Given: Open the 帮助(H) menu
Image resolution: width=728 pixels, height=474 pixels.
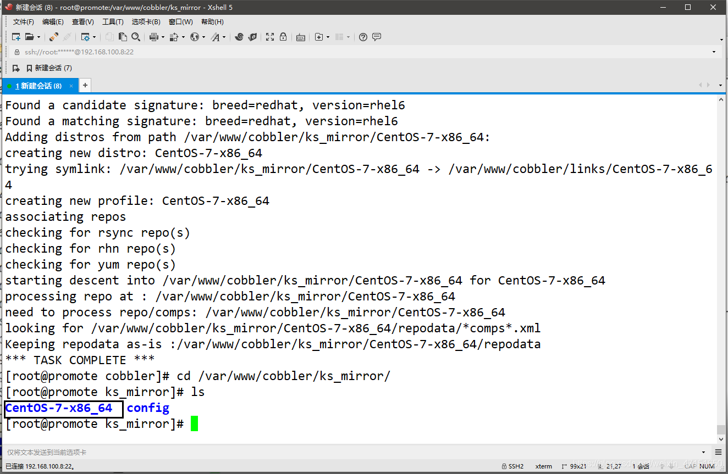Looking at the screenshot, I should click(212, 22).
